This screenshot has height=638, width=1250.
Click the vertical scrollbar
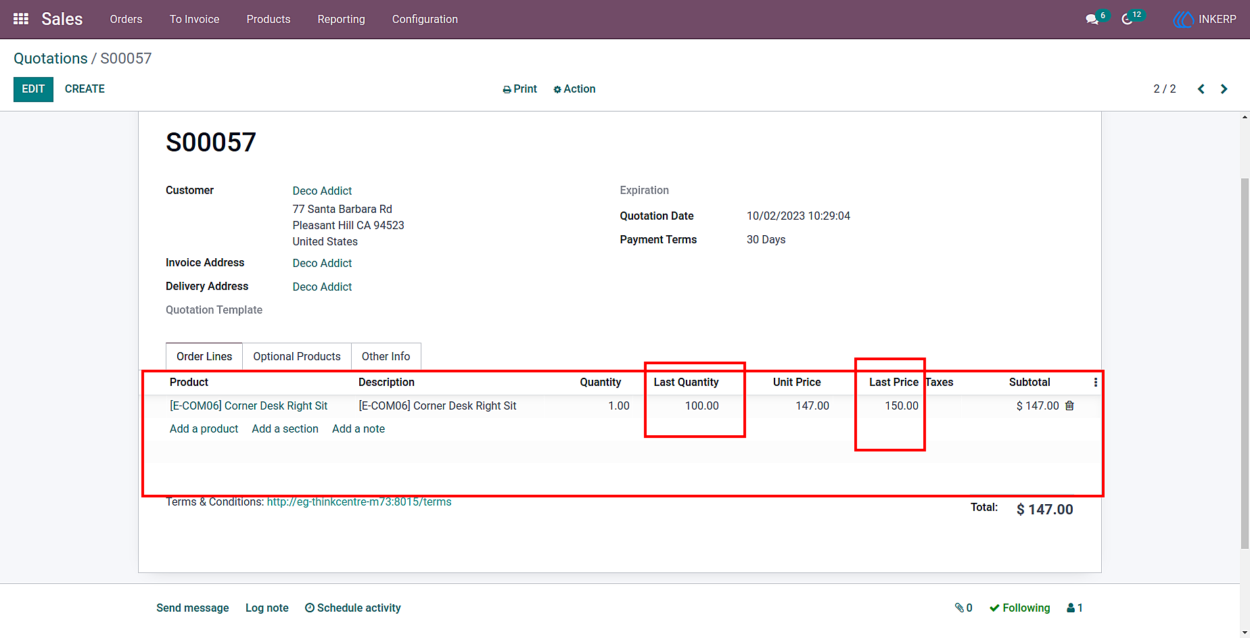pyautogui.click(x=1245, y=363)
